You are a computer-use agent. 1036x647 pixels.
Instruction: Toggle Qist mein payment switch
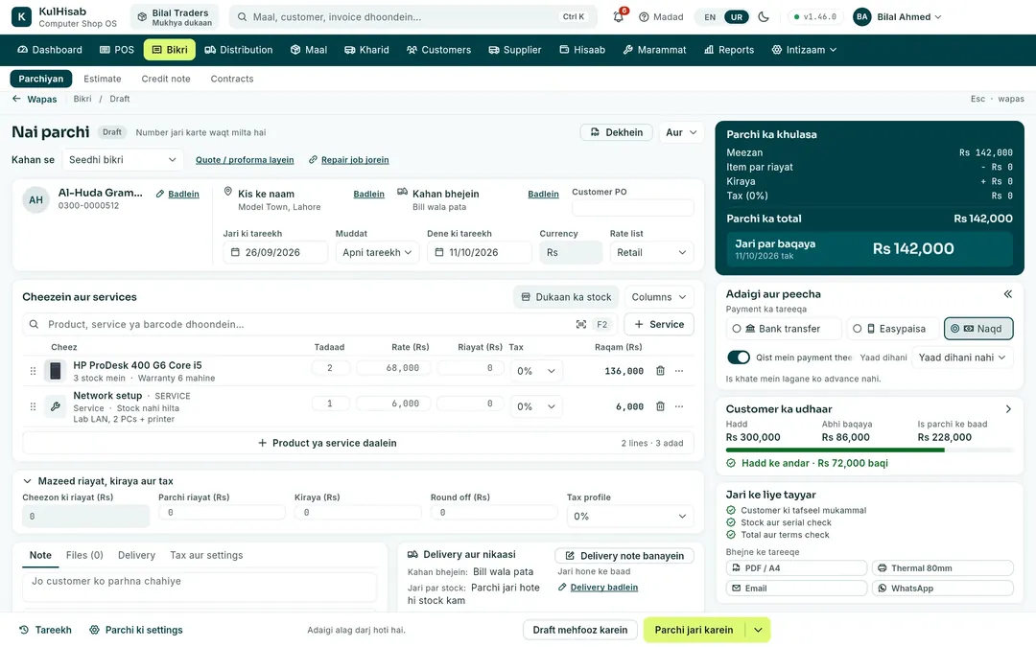[x=739, y=358]
